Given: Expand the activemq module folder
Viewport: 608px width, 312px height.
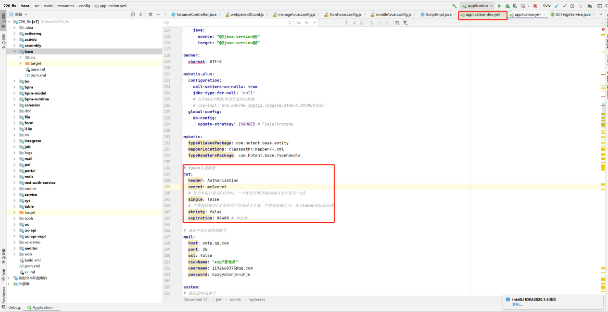Looking at the screenshot, I should [x=14, y=34].
